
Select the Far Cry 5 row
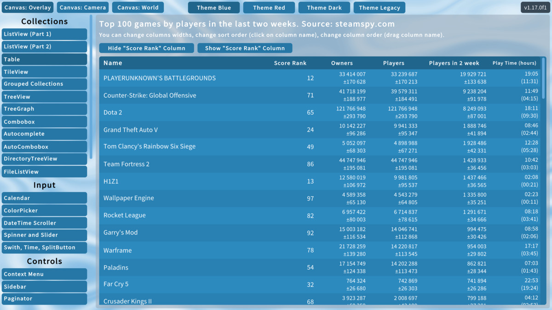coord(320,285)
